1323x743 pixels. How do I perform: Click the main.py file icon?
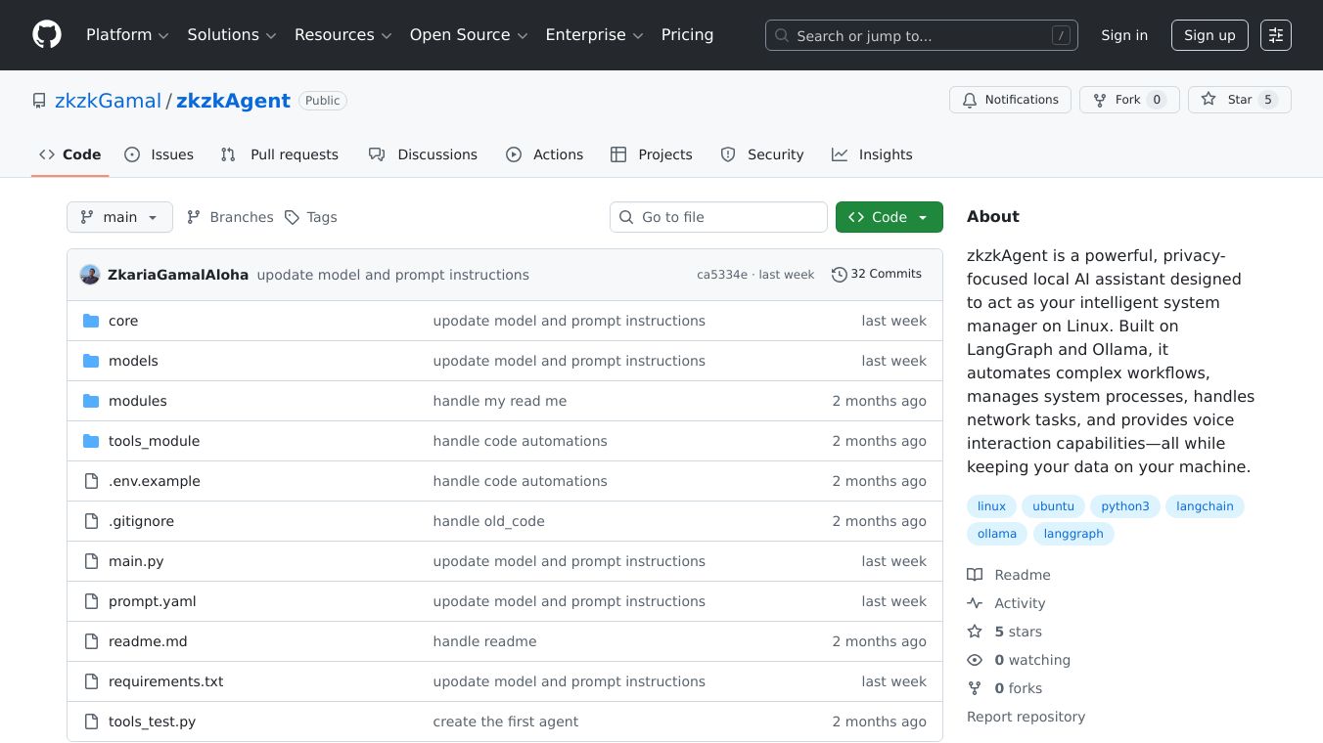pos(91,561)
